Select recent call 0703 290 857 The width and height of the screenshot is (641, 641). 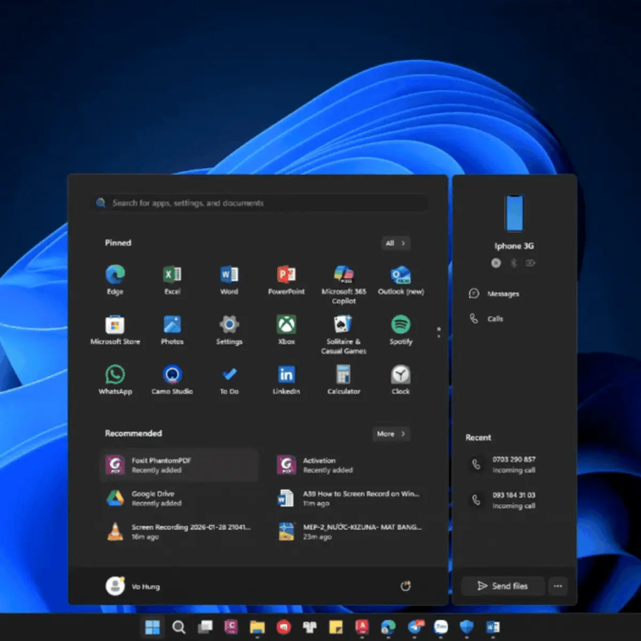point(514,465)
